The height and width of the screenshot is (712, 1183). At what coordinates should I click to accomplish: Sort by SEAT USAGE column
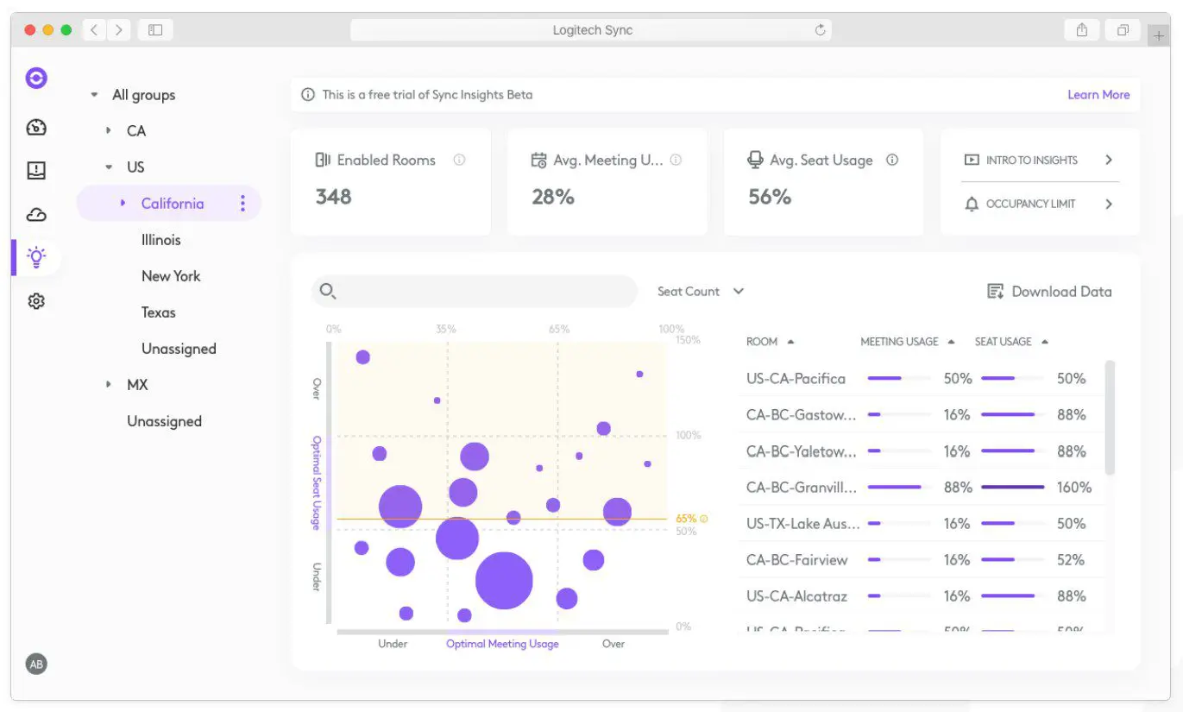(x=1011, y=342)
